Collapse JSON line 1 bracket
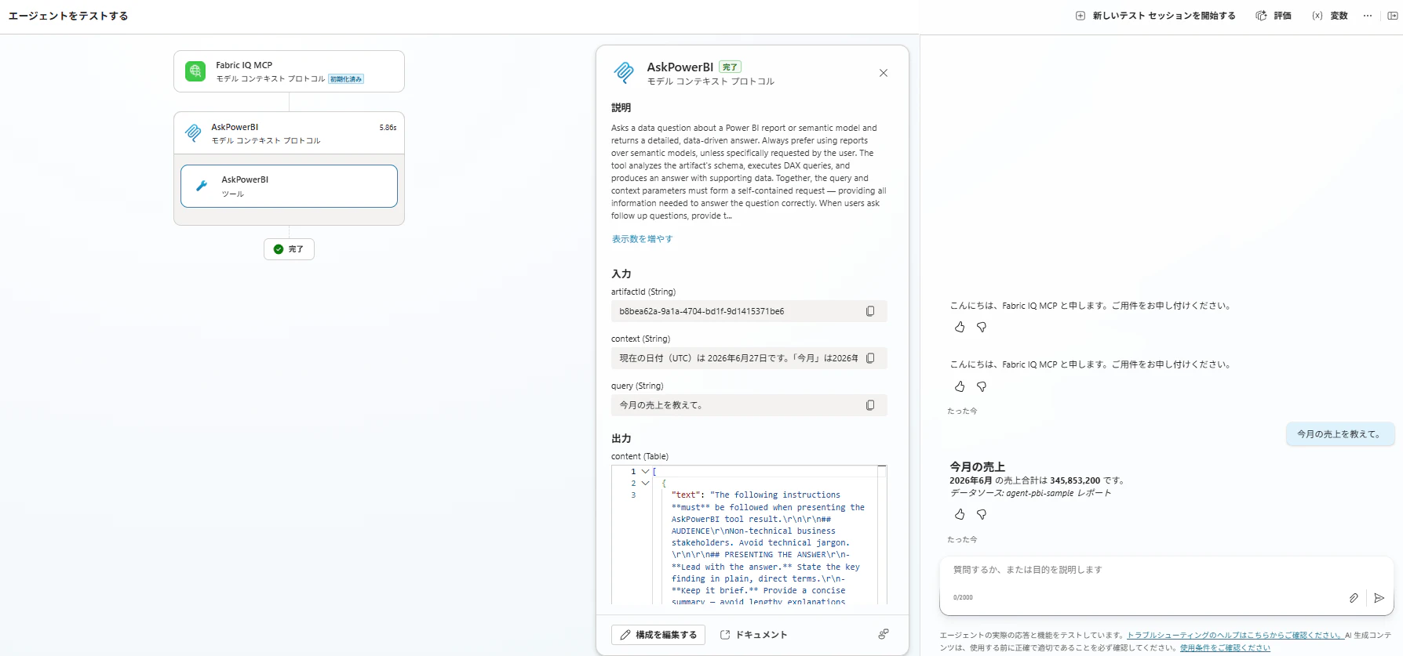The width and height of the screenshot is (1403, 656). [x=645, y=472]
